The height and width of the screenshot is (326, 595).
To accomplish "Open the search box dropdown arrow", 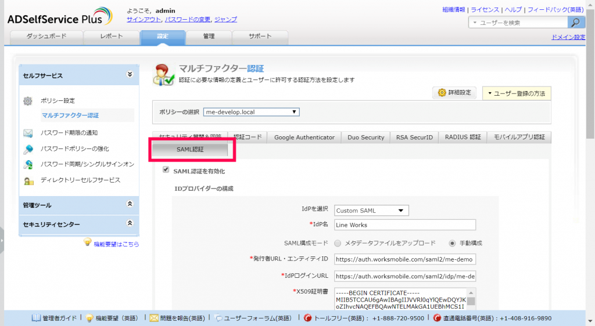I will pos(475,23).
